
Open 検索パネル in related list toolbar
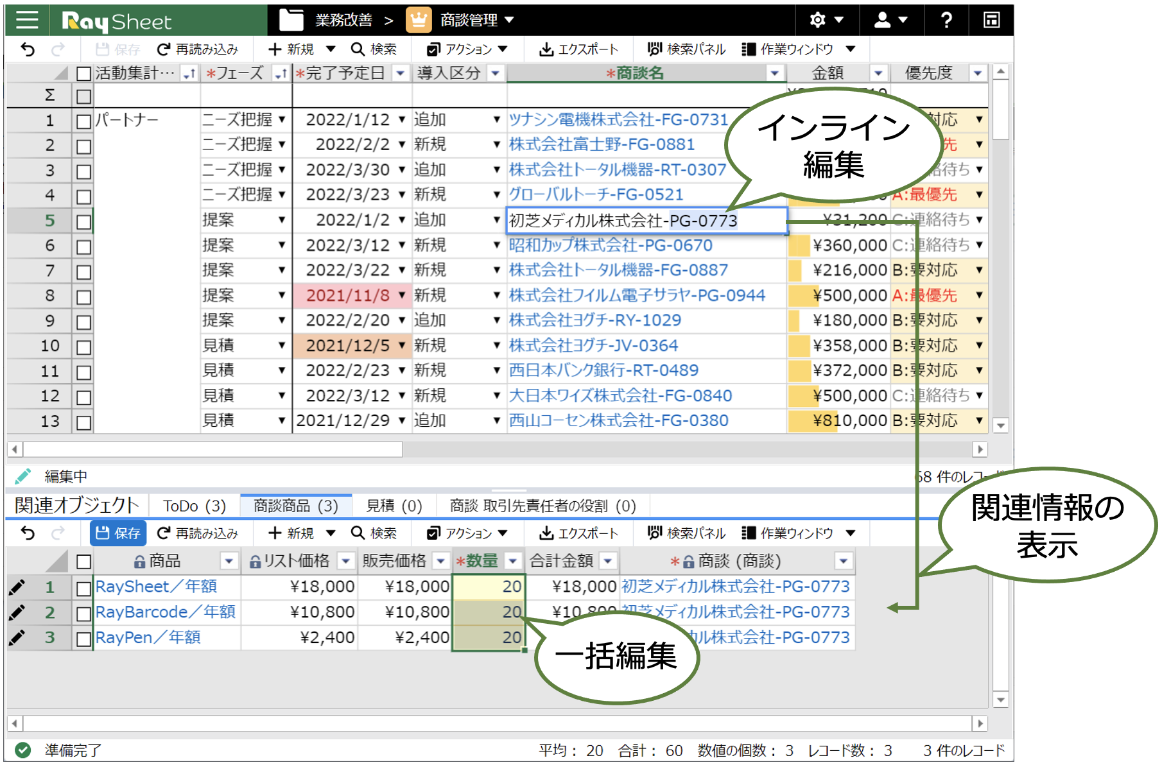click(686, 533)
